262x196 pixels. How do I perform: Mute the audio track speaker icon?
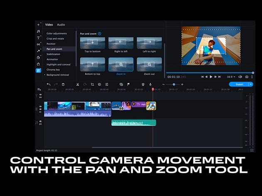40,122
